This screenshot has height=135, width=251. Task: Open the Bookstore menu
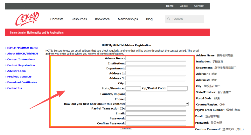pyautogui.click(x=102, y=19)
